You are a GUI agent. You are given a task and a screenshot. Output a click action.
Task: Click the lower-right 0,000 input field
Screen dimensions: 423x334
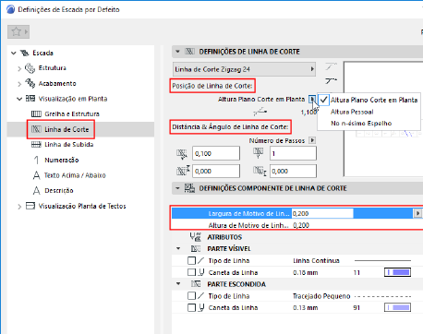coord(293,171)
